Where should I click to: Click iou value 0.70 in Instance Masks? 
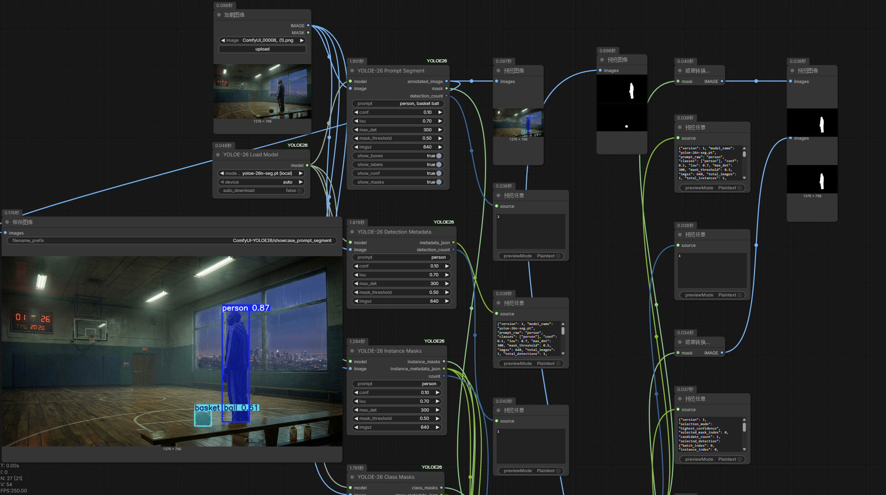point(424,401)
